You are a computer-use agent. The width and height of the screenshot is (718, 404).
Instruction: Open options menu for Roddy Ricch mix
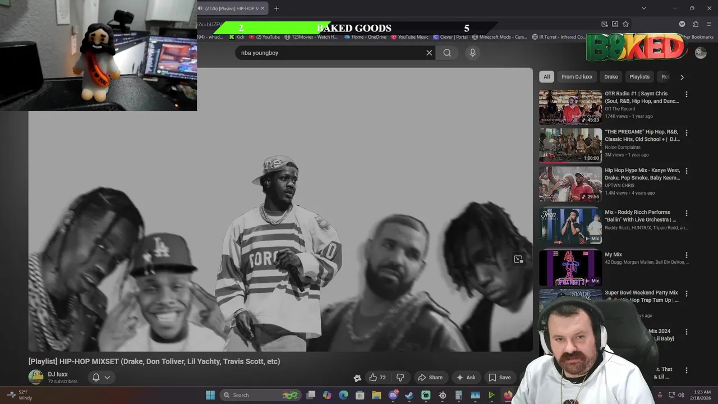tap(686, 213)
